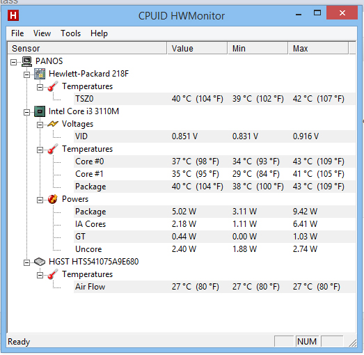Click the CPU Temperatures thermometer icon
This screenshot has width=364, height=355.
click(x=53, y=149)
